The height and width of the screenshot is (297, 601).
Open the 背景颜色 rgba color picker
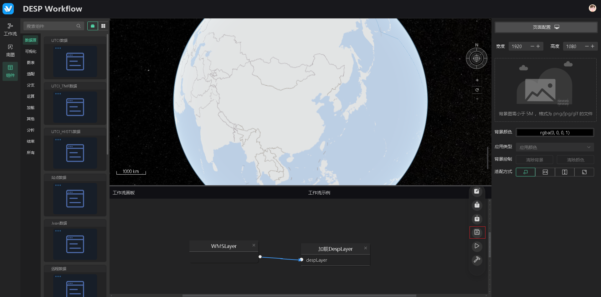click(555, 133)
